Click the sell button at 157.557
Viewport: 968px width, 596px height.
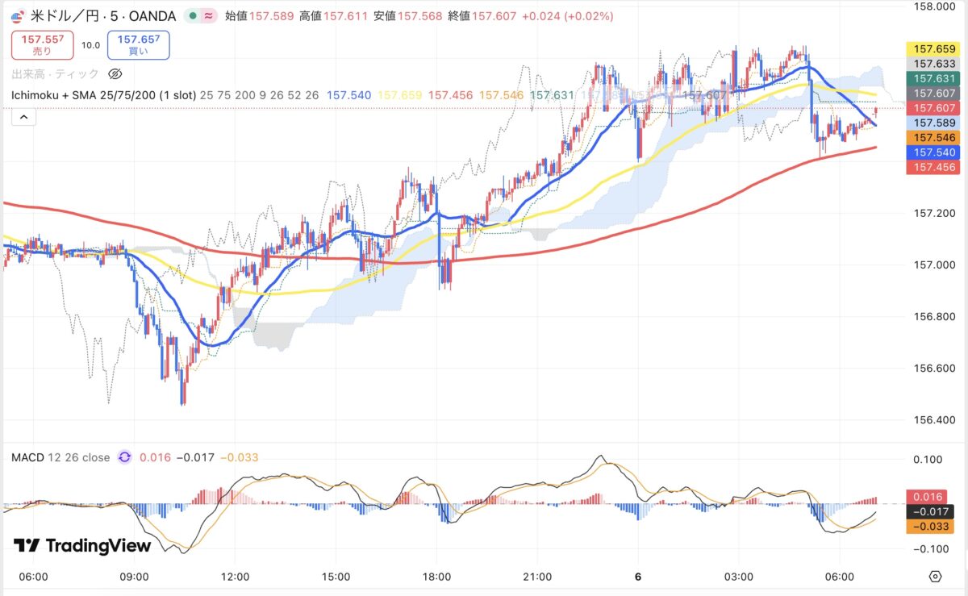point(42,44)
